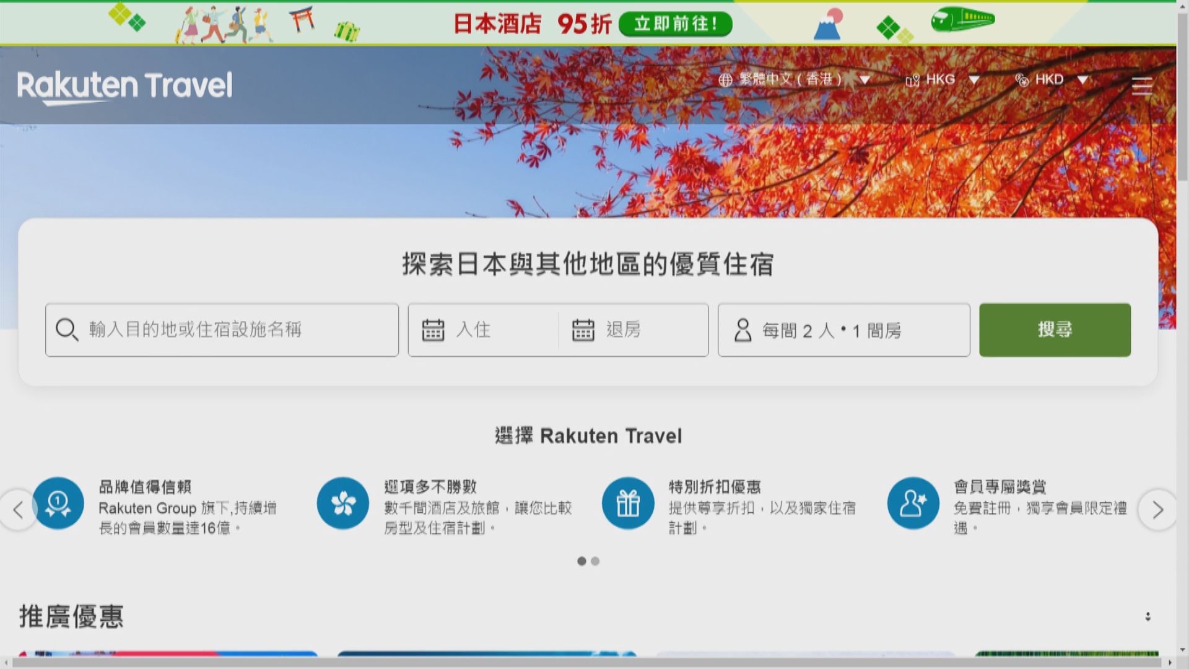Image resolution: width=1189 pixels, height=669 pixels.
Task: Click the HKG location pin icon
Action: click(912, 80)
